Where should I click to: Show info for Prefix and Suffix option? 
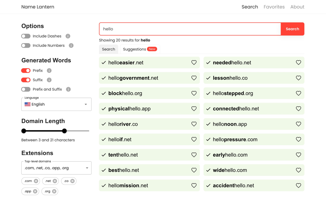pos(68,89)
